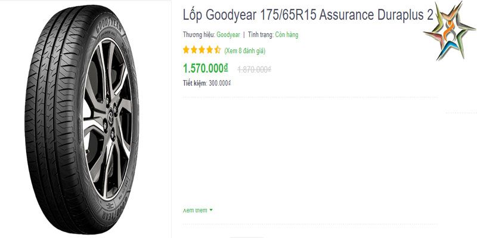Click the half-filled fifth rating star
This screenshot has width=477, height=238.
click(x=217, y=50)
